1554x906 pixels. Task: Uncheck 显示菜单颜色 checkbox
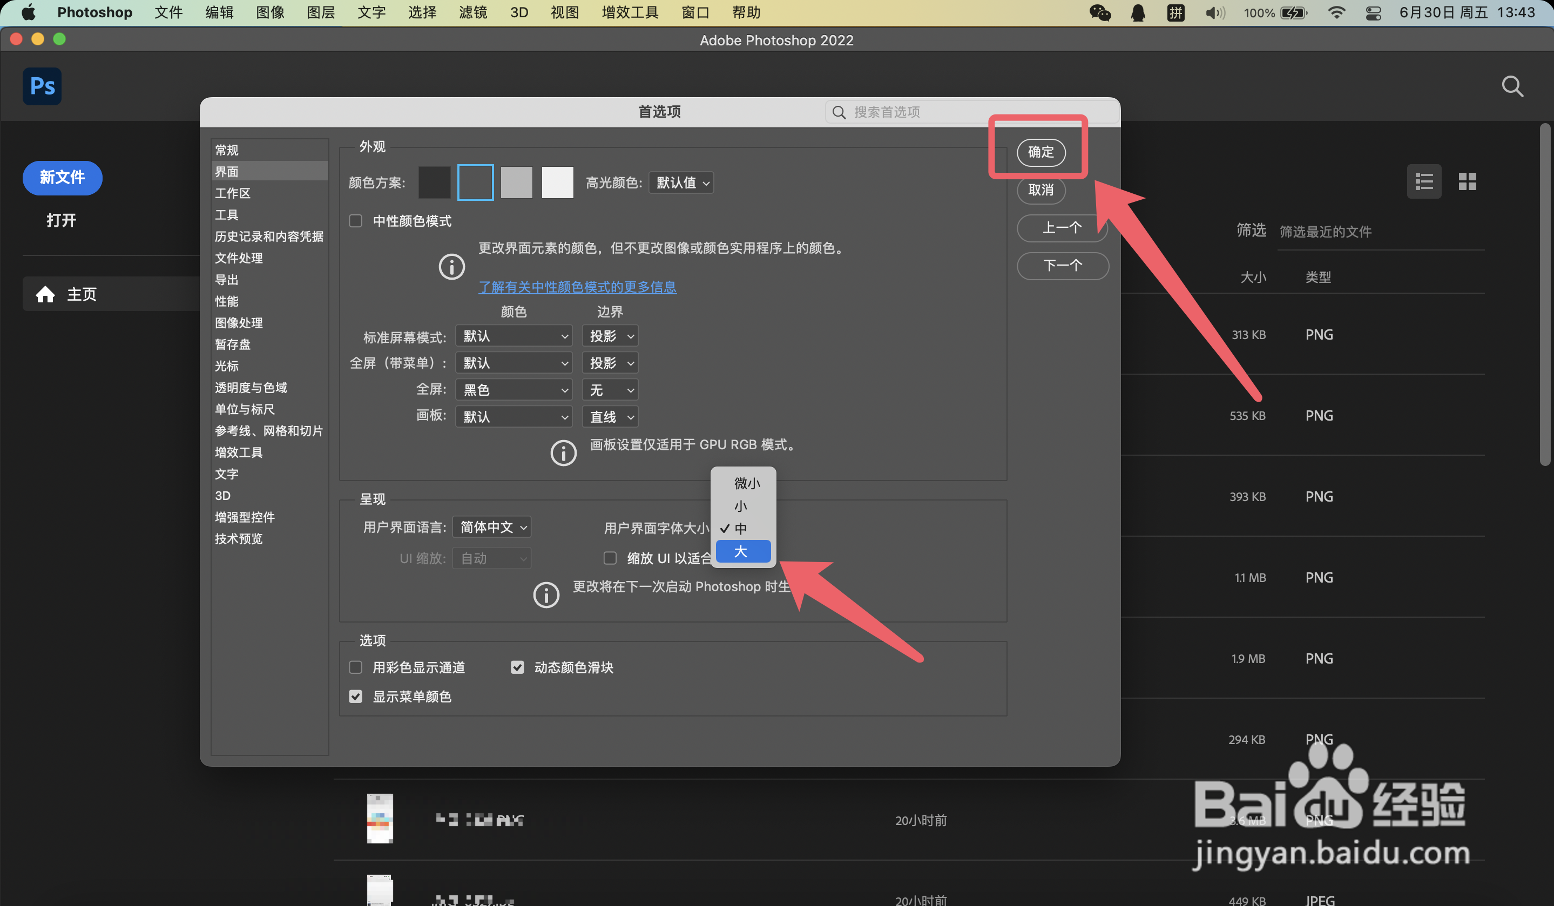[x=356, y=697]
